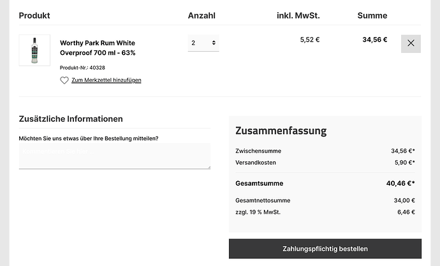Remove Worthy Park Rum with the X button
This screenshot has height=266, width=440.
[x=411, y=43]
